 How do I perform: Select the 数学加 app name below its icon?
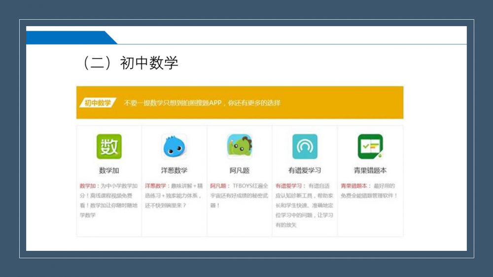(109, 171)
